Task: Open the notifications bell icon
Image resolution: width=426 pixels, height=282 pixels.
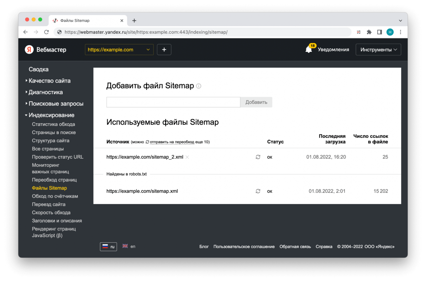Action: (309, 49)
